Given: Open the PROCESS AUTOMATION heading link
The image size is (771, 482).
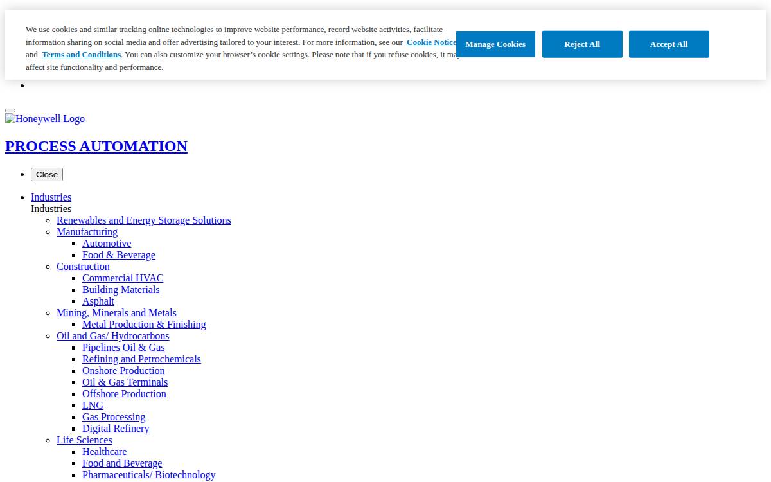Looking at the screenshot, I should coord(96,146).
